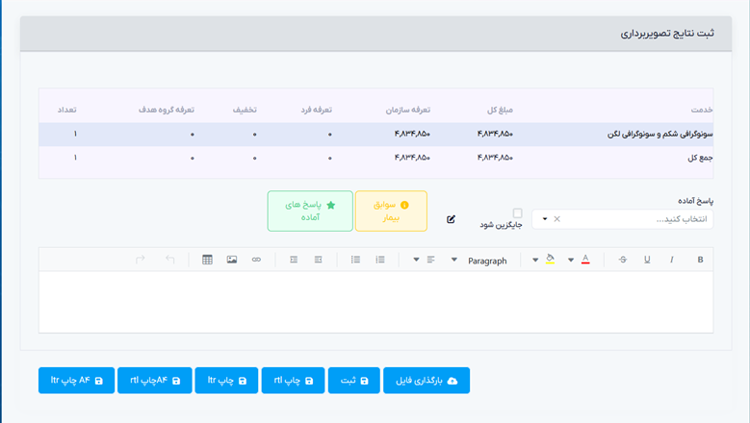Click the تخفیف column header

[x=245, y=110]
